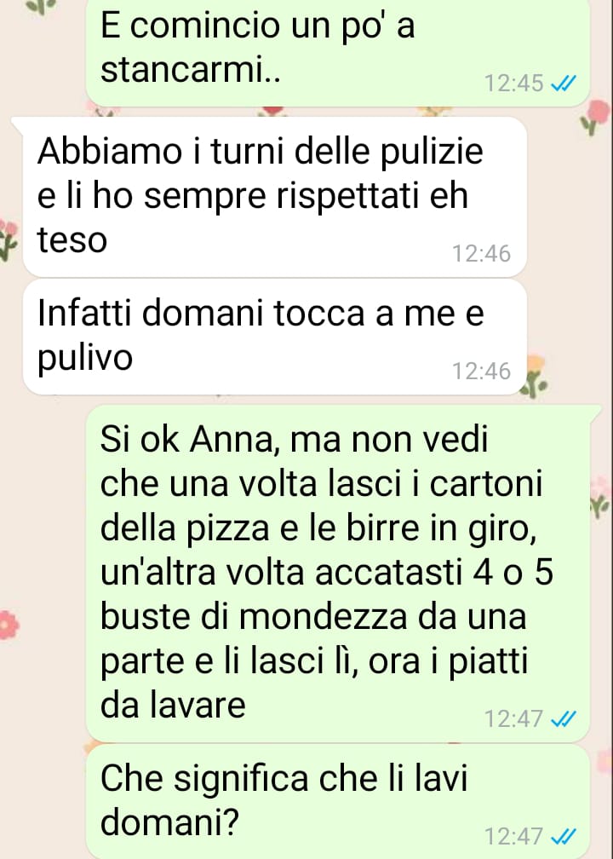613x859 pixels.
Task: Tap the 12:46 timestamp under 'teso'
Action: (481, 254)
